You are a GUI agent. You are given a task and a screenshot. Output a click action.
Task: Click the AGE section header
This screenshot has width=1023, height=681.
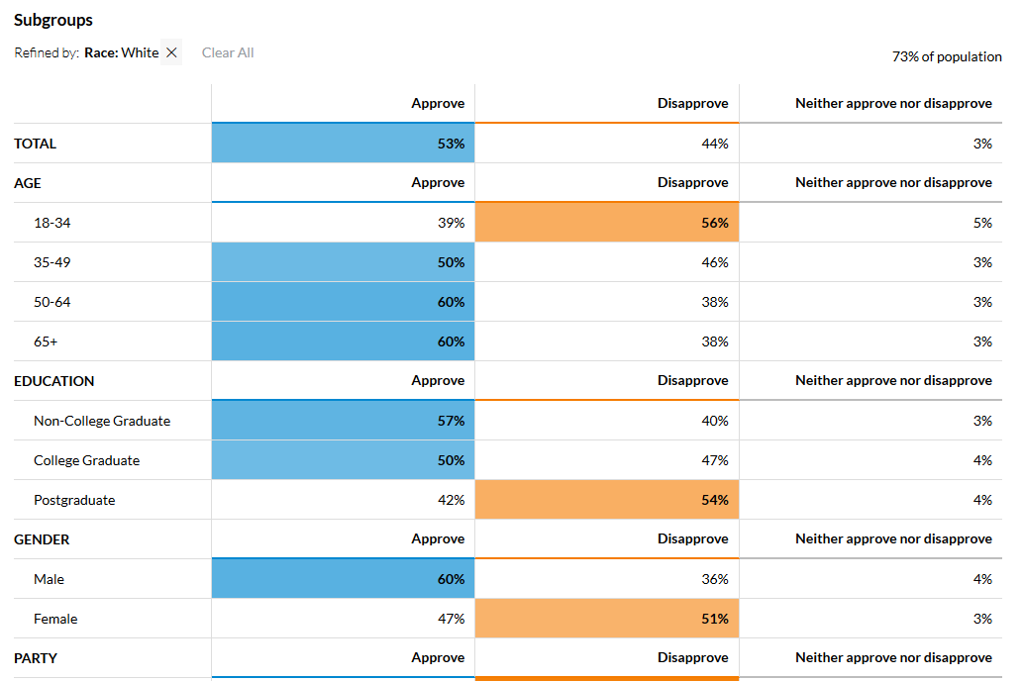pyautogui.click(x=28, y=183)
